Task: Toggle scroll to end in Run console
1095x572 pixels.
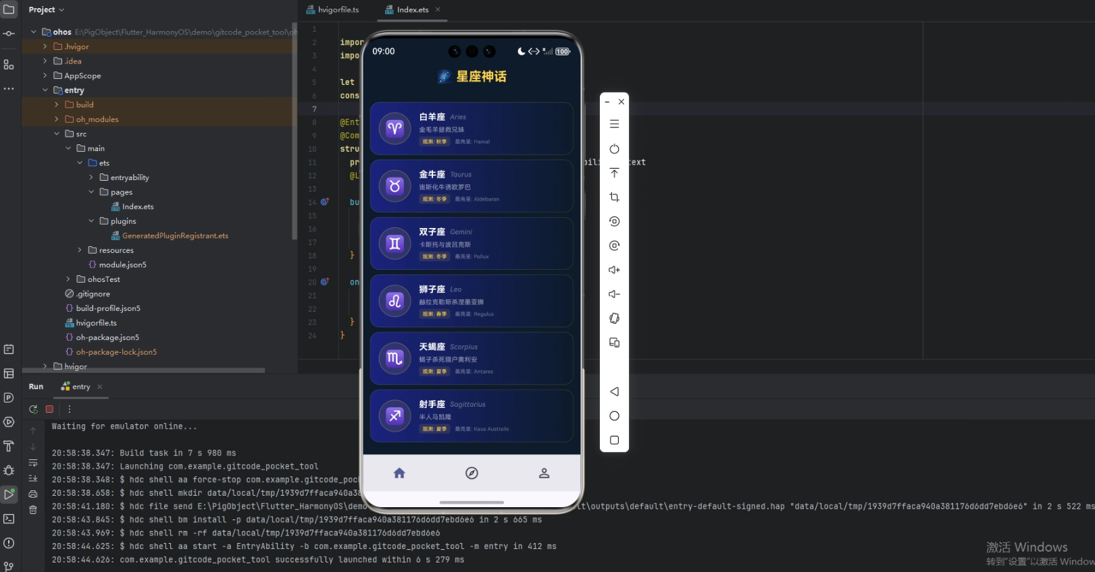Action: click(33, 478)
